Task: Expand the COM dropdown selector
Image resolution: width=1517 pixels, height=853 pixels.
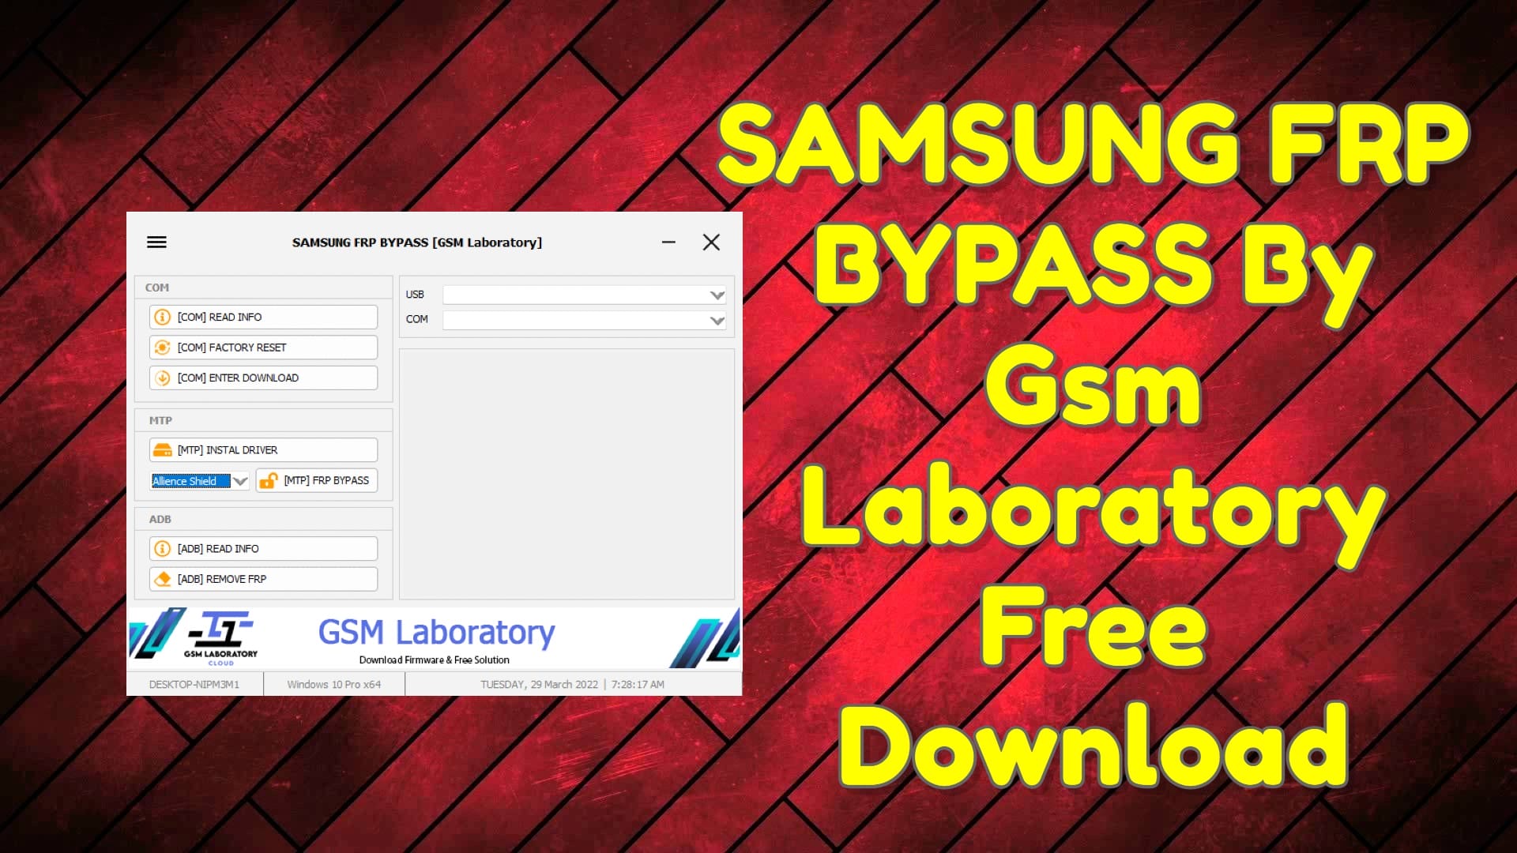Action: coord(717,320)
